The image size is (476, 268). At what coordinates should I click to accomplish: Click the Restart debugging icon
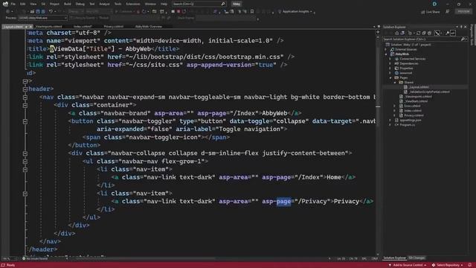(x=184, y=12)
